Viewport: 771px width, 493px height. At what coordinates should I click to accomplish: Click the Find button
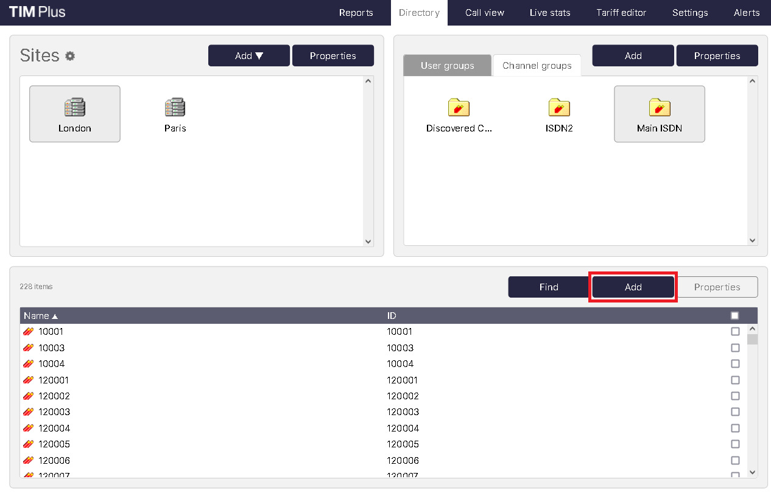549,287
